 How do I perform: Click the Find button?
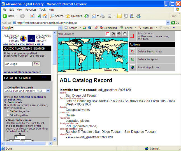point(37,64)
